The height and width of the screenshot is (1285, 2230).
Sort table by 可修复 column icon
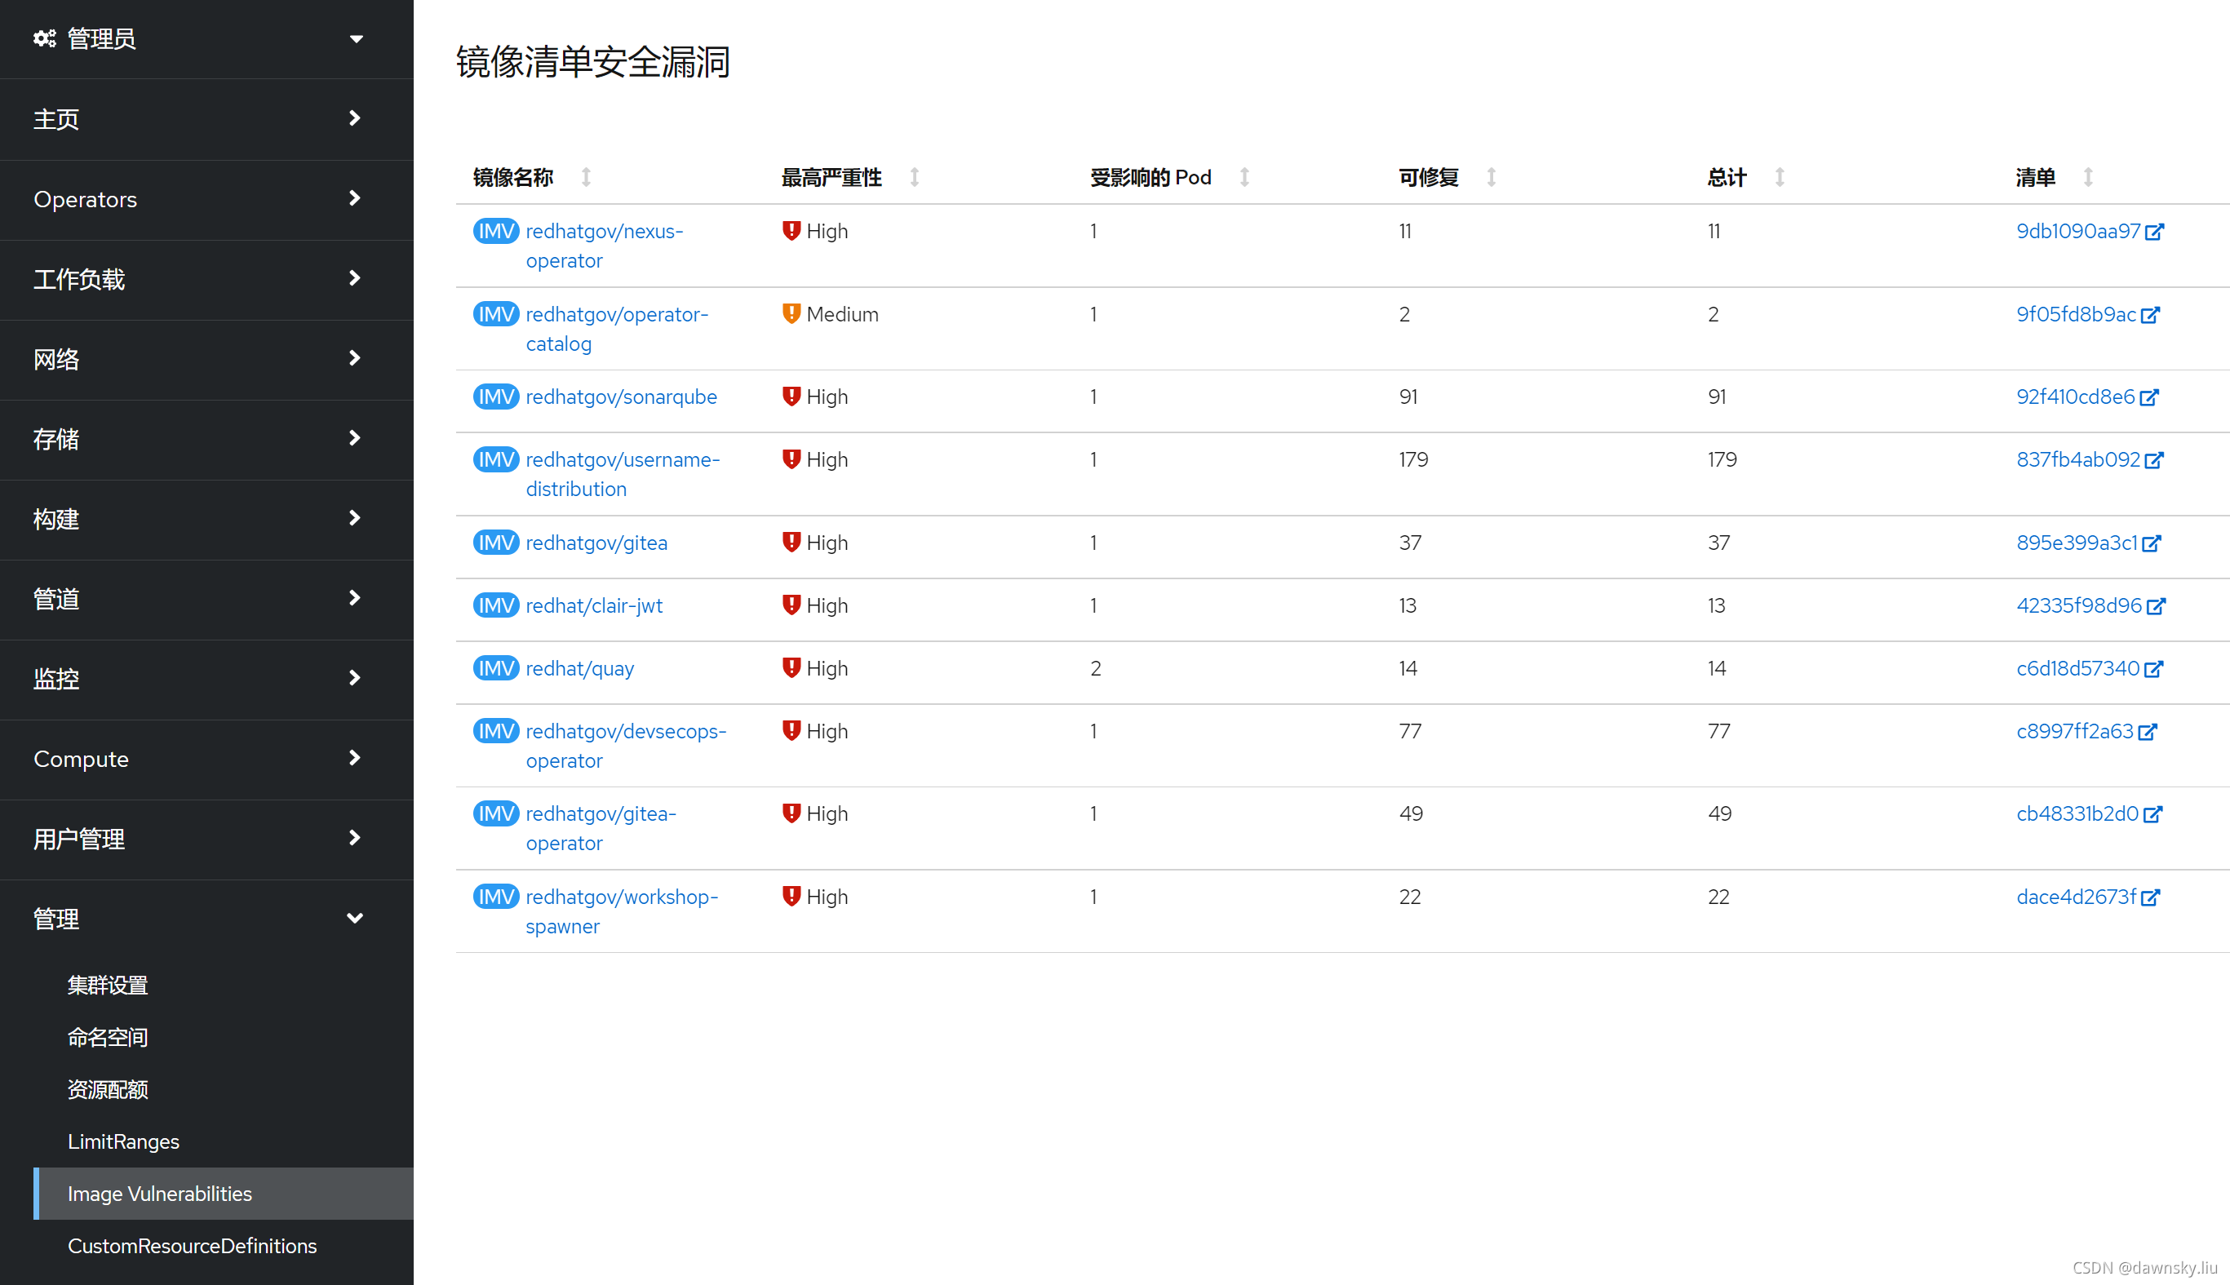1492,177
